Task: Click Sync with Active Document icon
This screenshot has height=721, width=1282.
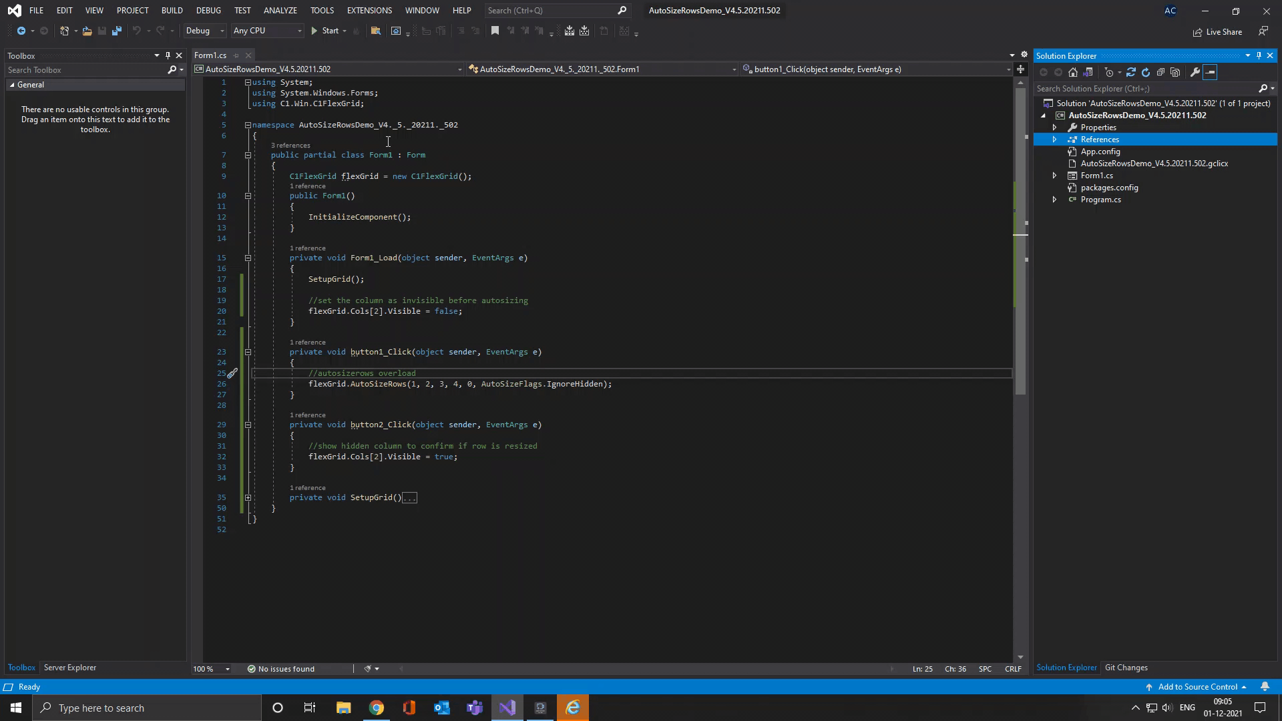Action: pyautogui.click(x=1131, y=72)
